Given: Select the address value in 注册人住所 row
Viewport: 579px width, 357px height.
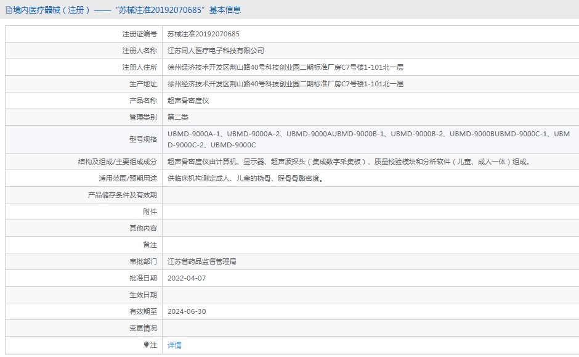Looking at the screenshot, I should pos(285,67).
